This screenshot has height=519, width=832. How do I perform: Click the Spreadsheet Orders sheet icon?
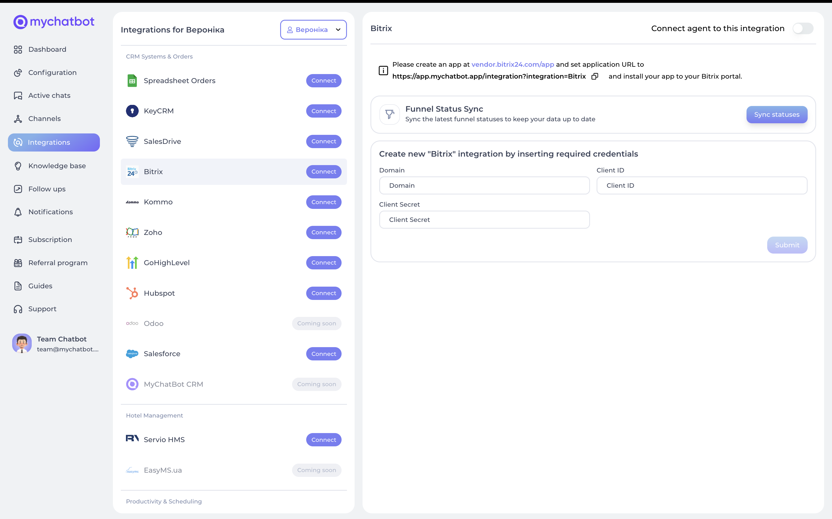click(x=132, y=81)
